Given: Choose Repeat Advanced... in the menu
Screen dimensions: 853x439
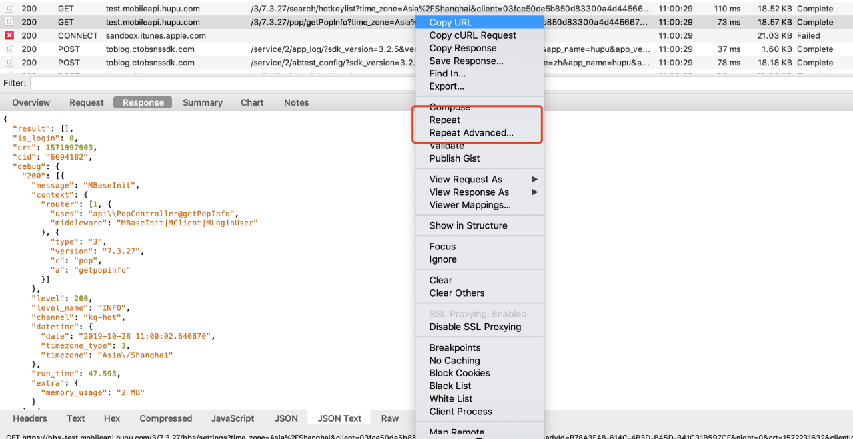Looking at the screenshot, I should [471, 133].
